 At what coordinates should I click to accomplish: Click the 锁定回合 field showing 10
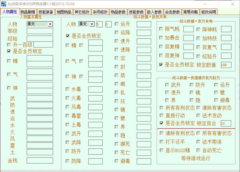click(226, 123)
